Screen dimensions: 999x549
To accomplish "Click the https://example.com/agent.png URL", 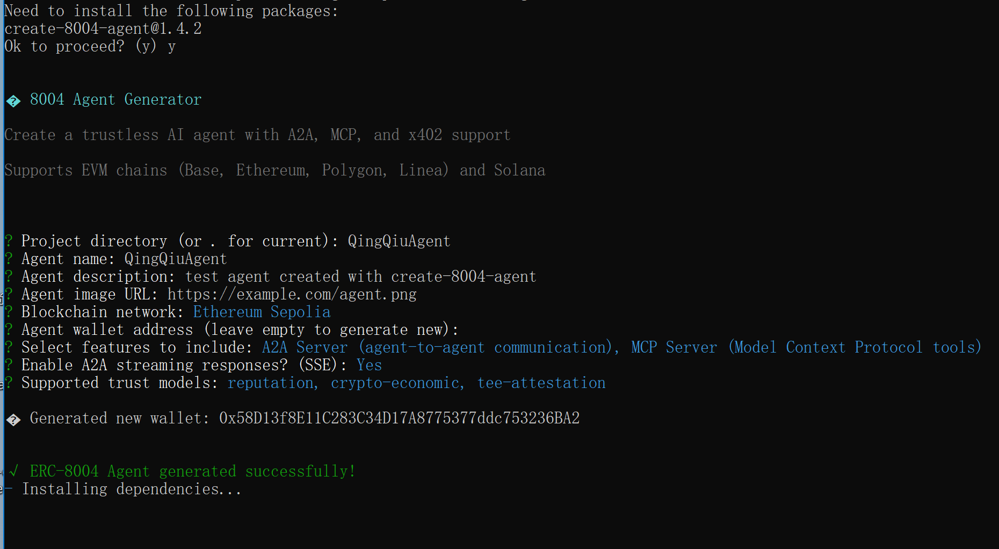I will (292, 294).
